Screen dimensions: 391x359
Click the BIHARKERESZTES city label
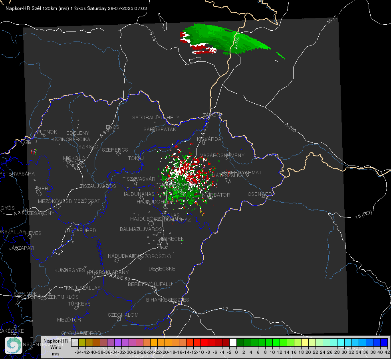(168, 300)
